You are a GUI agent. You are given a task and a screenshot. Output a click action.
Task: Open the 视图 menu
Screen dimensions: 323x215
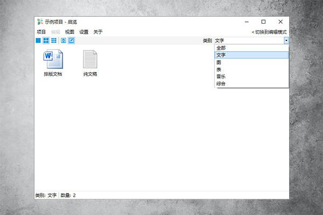[x=69, y=32]
